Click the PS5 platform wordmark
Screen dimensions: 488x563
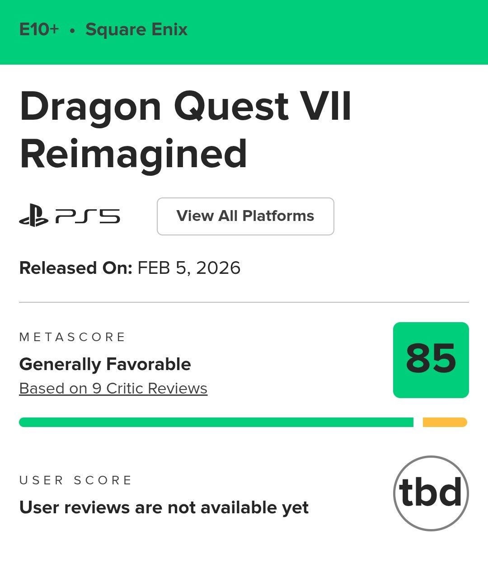(88, 216)
